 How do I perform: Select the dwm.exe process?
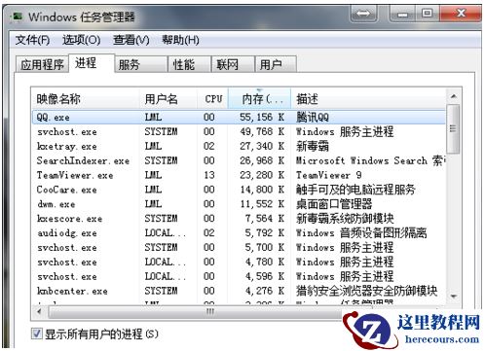(239, 204)
